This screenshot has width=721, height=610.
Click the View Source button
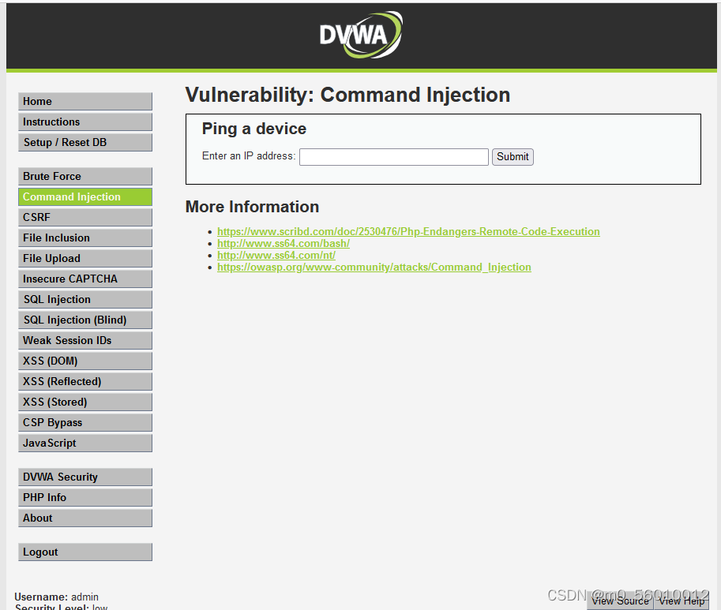click(x=620, y=601)
